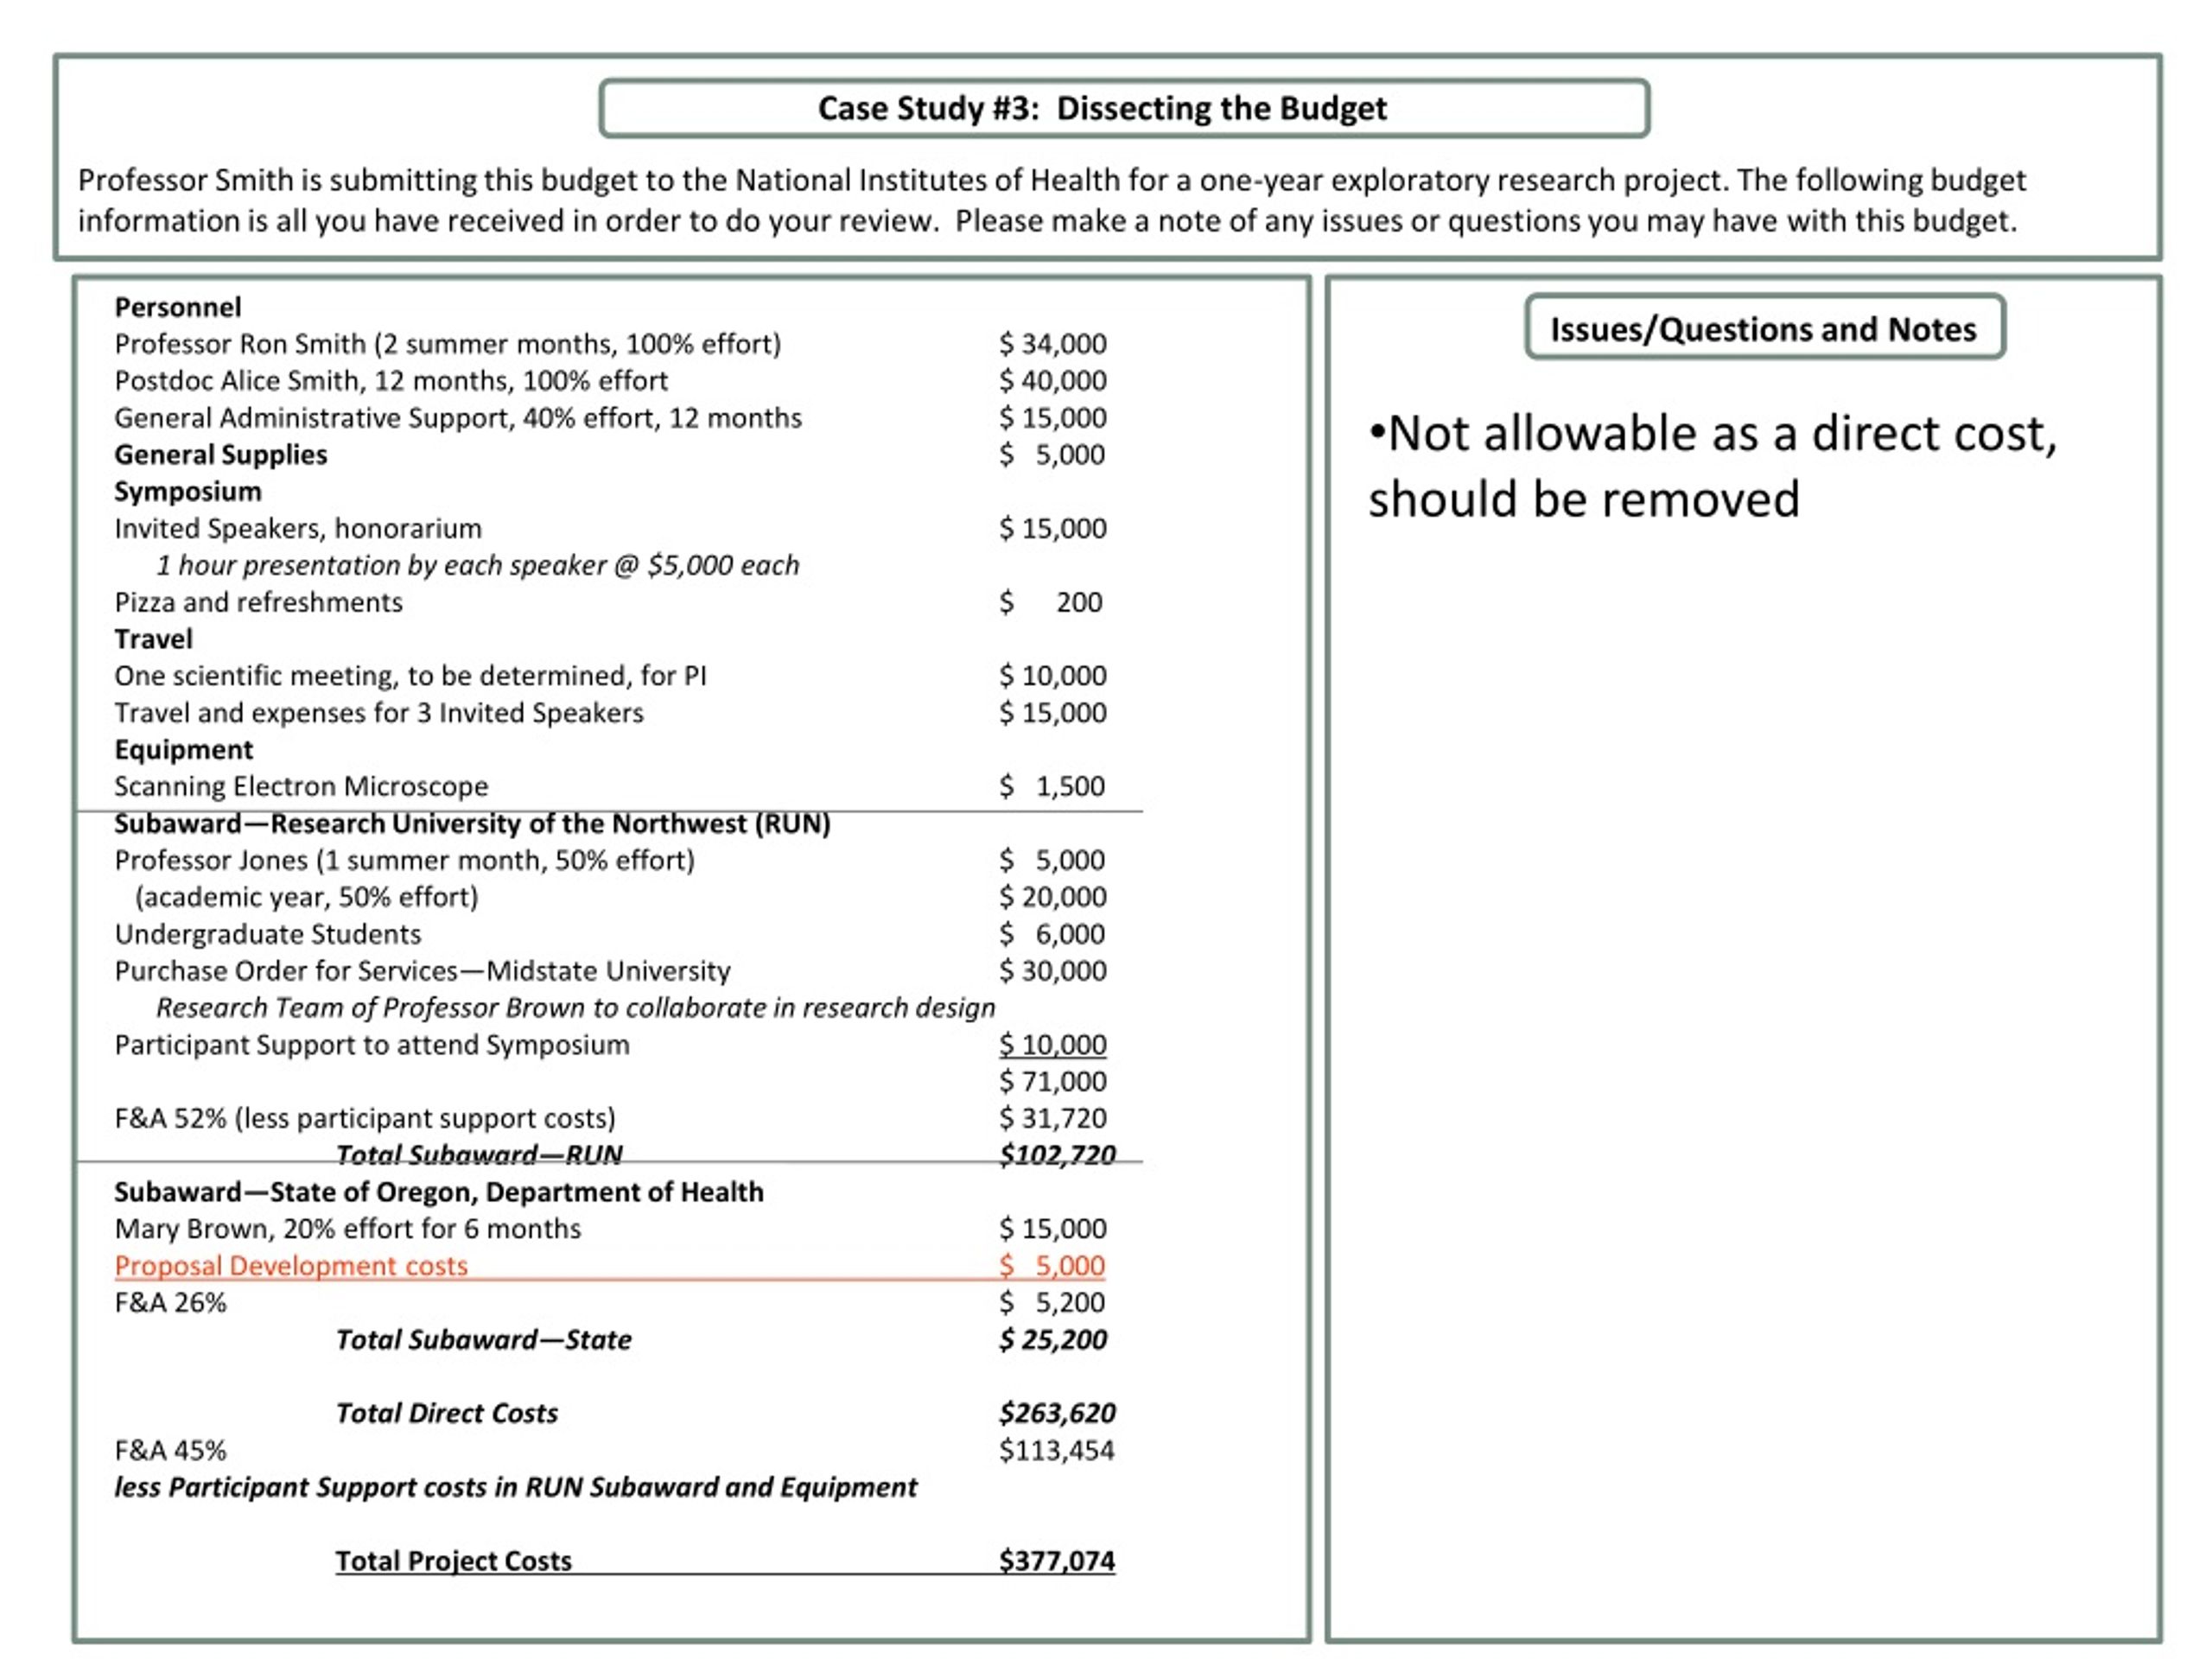2212x1659 pixels.
Task: Click the '$ 25,200' State subaward total
Action: 1052,1340
